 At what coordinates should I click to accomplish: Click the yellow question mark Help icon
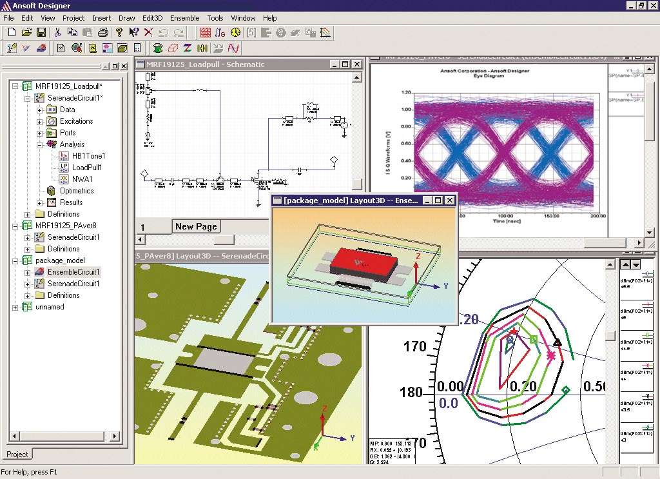(119, 32)
